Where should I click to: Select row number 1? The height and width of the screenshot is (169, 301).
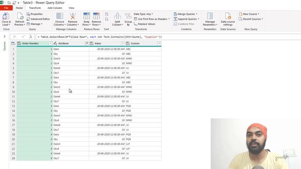pos(14,49)
